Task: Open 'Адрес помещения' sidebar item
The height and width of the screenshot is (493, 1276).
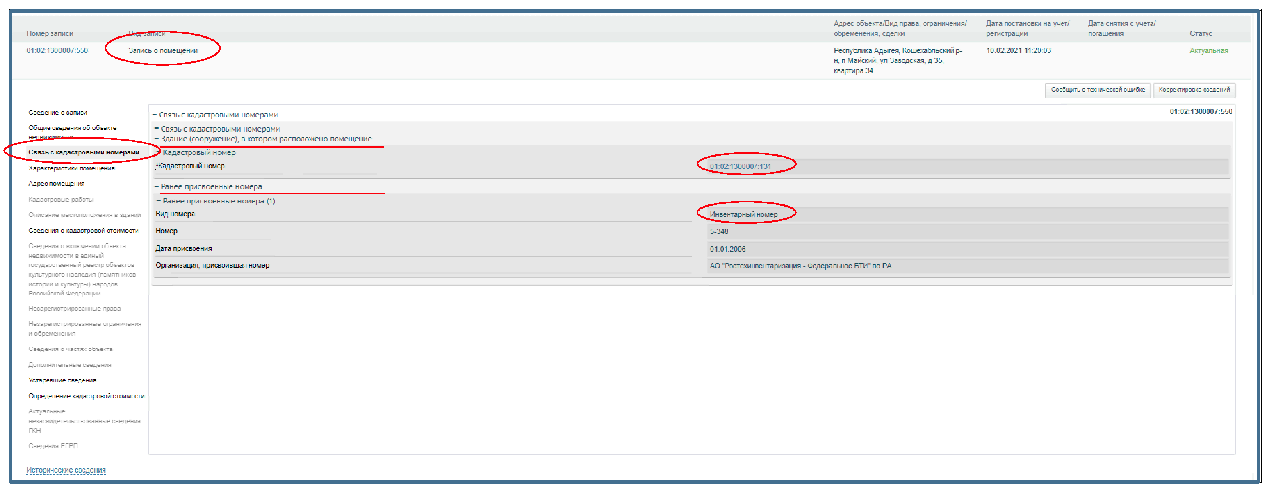Action: click(57, 184)
